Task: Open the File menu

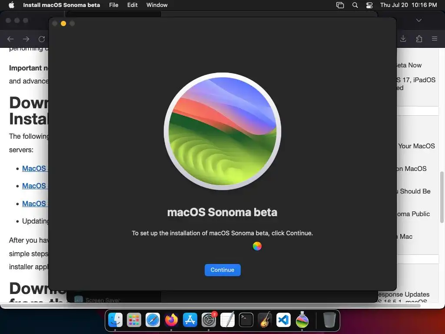Action: click(113, 5)
